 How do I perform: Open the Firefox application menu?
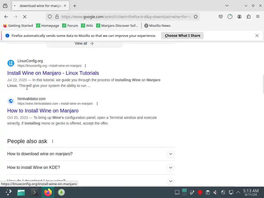(258, 17)
